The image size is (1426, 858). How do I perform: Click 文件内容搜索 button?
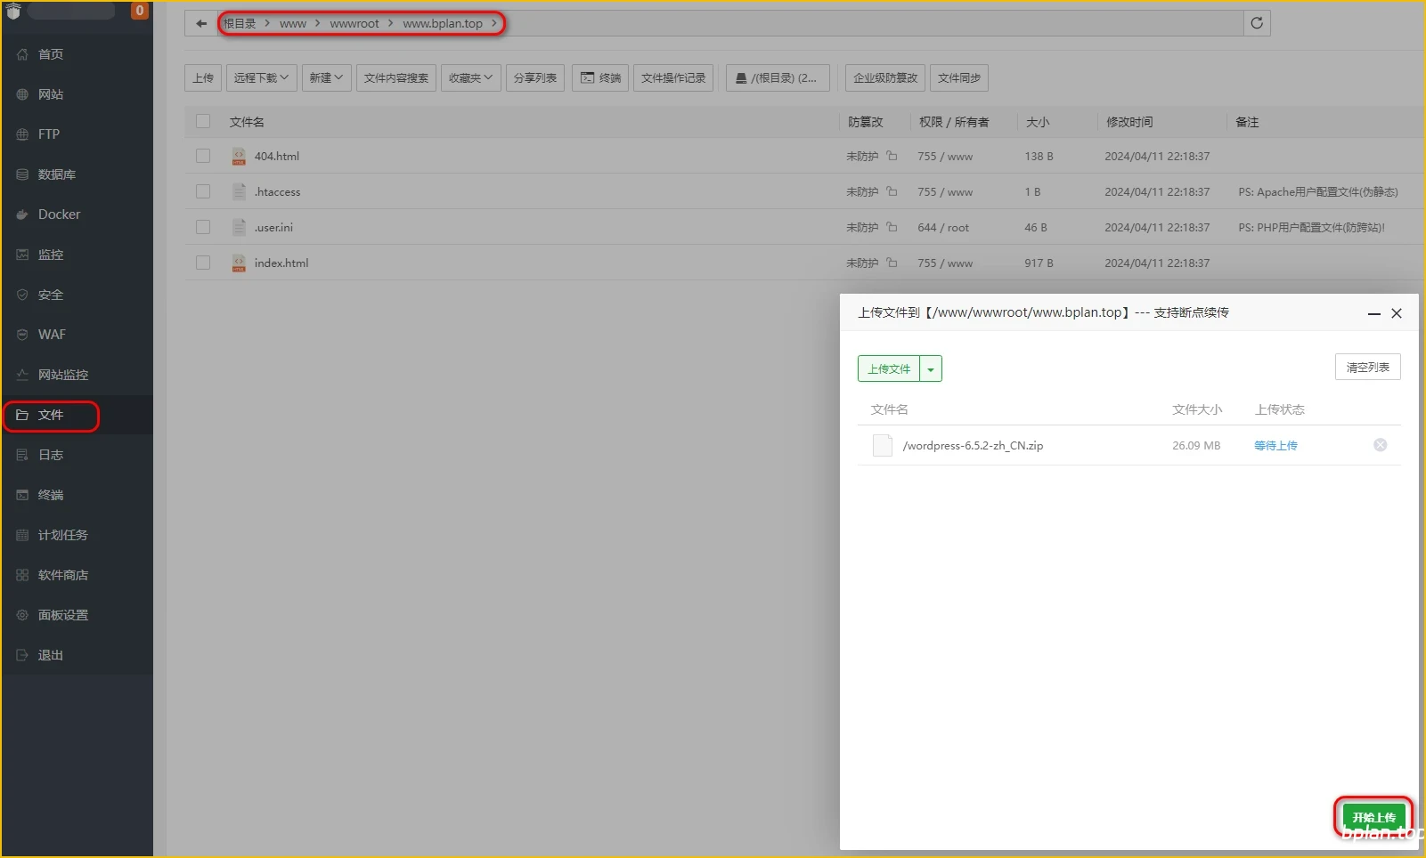click(395, 78)
